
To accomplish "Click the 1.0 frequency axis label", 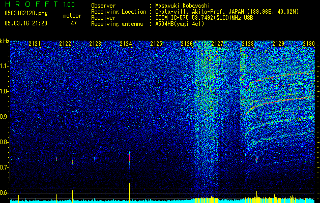I will pyautogui.click(x=5, y=91).
